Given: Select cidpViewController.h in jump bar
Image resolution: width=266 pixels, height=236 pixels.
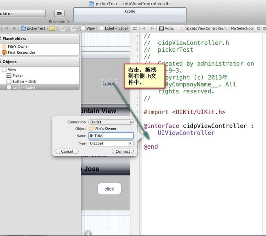Looking at the screenshot, I should 205,28.
